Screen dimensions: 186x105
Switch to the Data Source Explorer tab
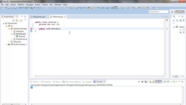(72, 82)
